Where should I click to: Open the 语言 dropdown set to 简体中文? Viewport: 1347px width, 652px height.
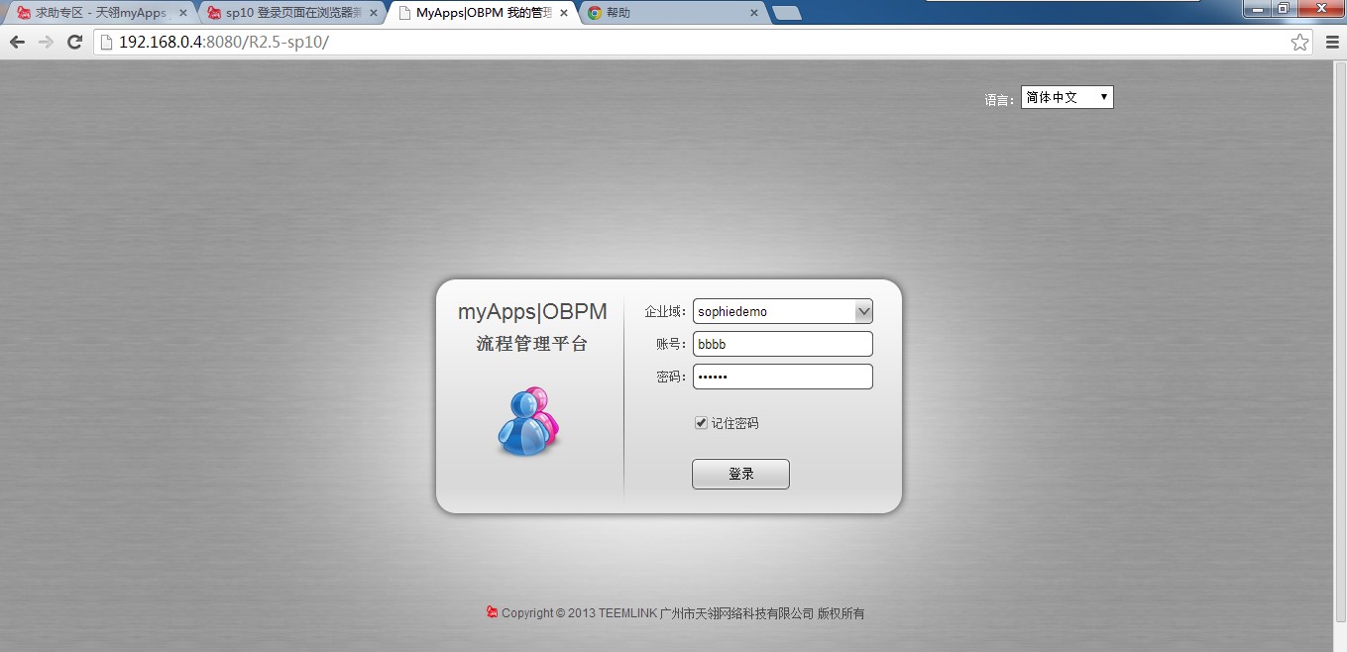click(x=1067, y=97)
